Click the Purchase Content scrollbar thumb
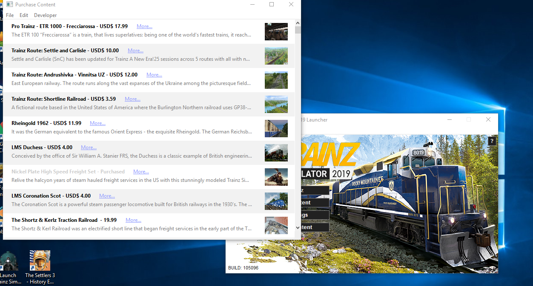 tap(298, 30)
